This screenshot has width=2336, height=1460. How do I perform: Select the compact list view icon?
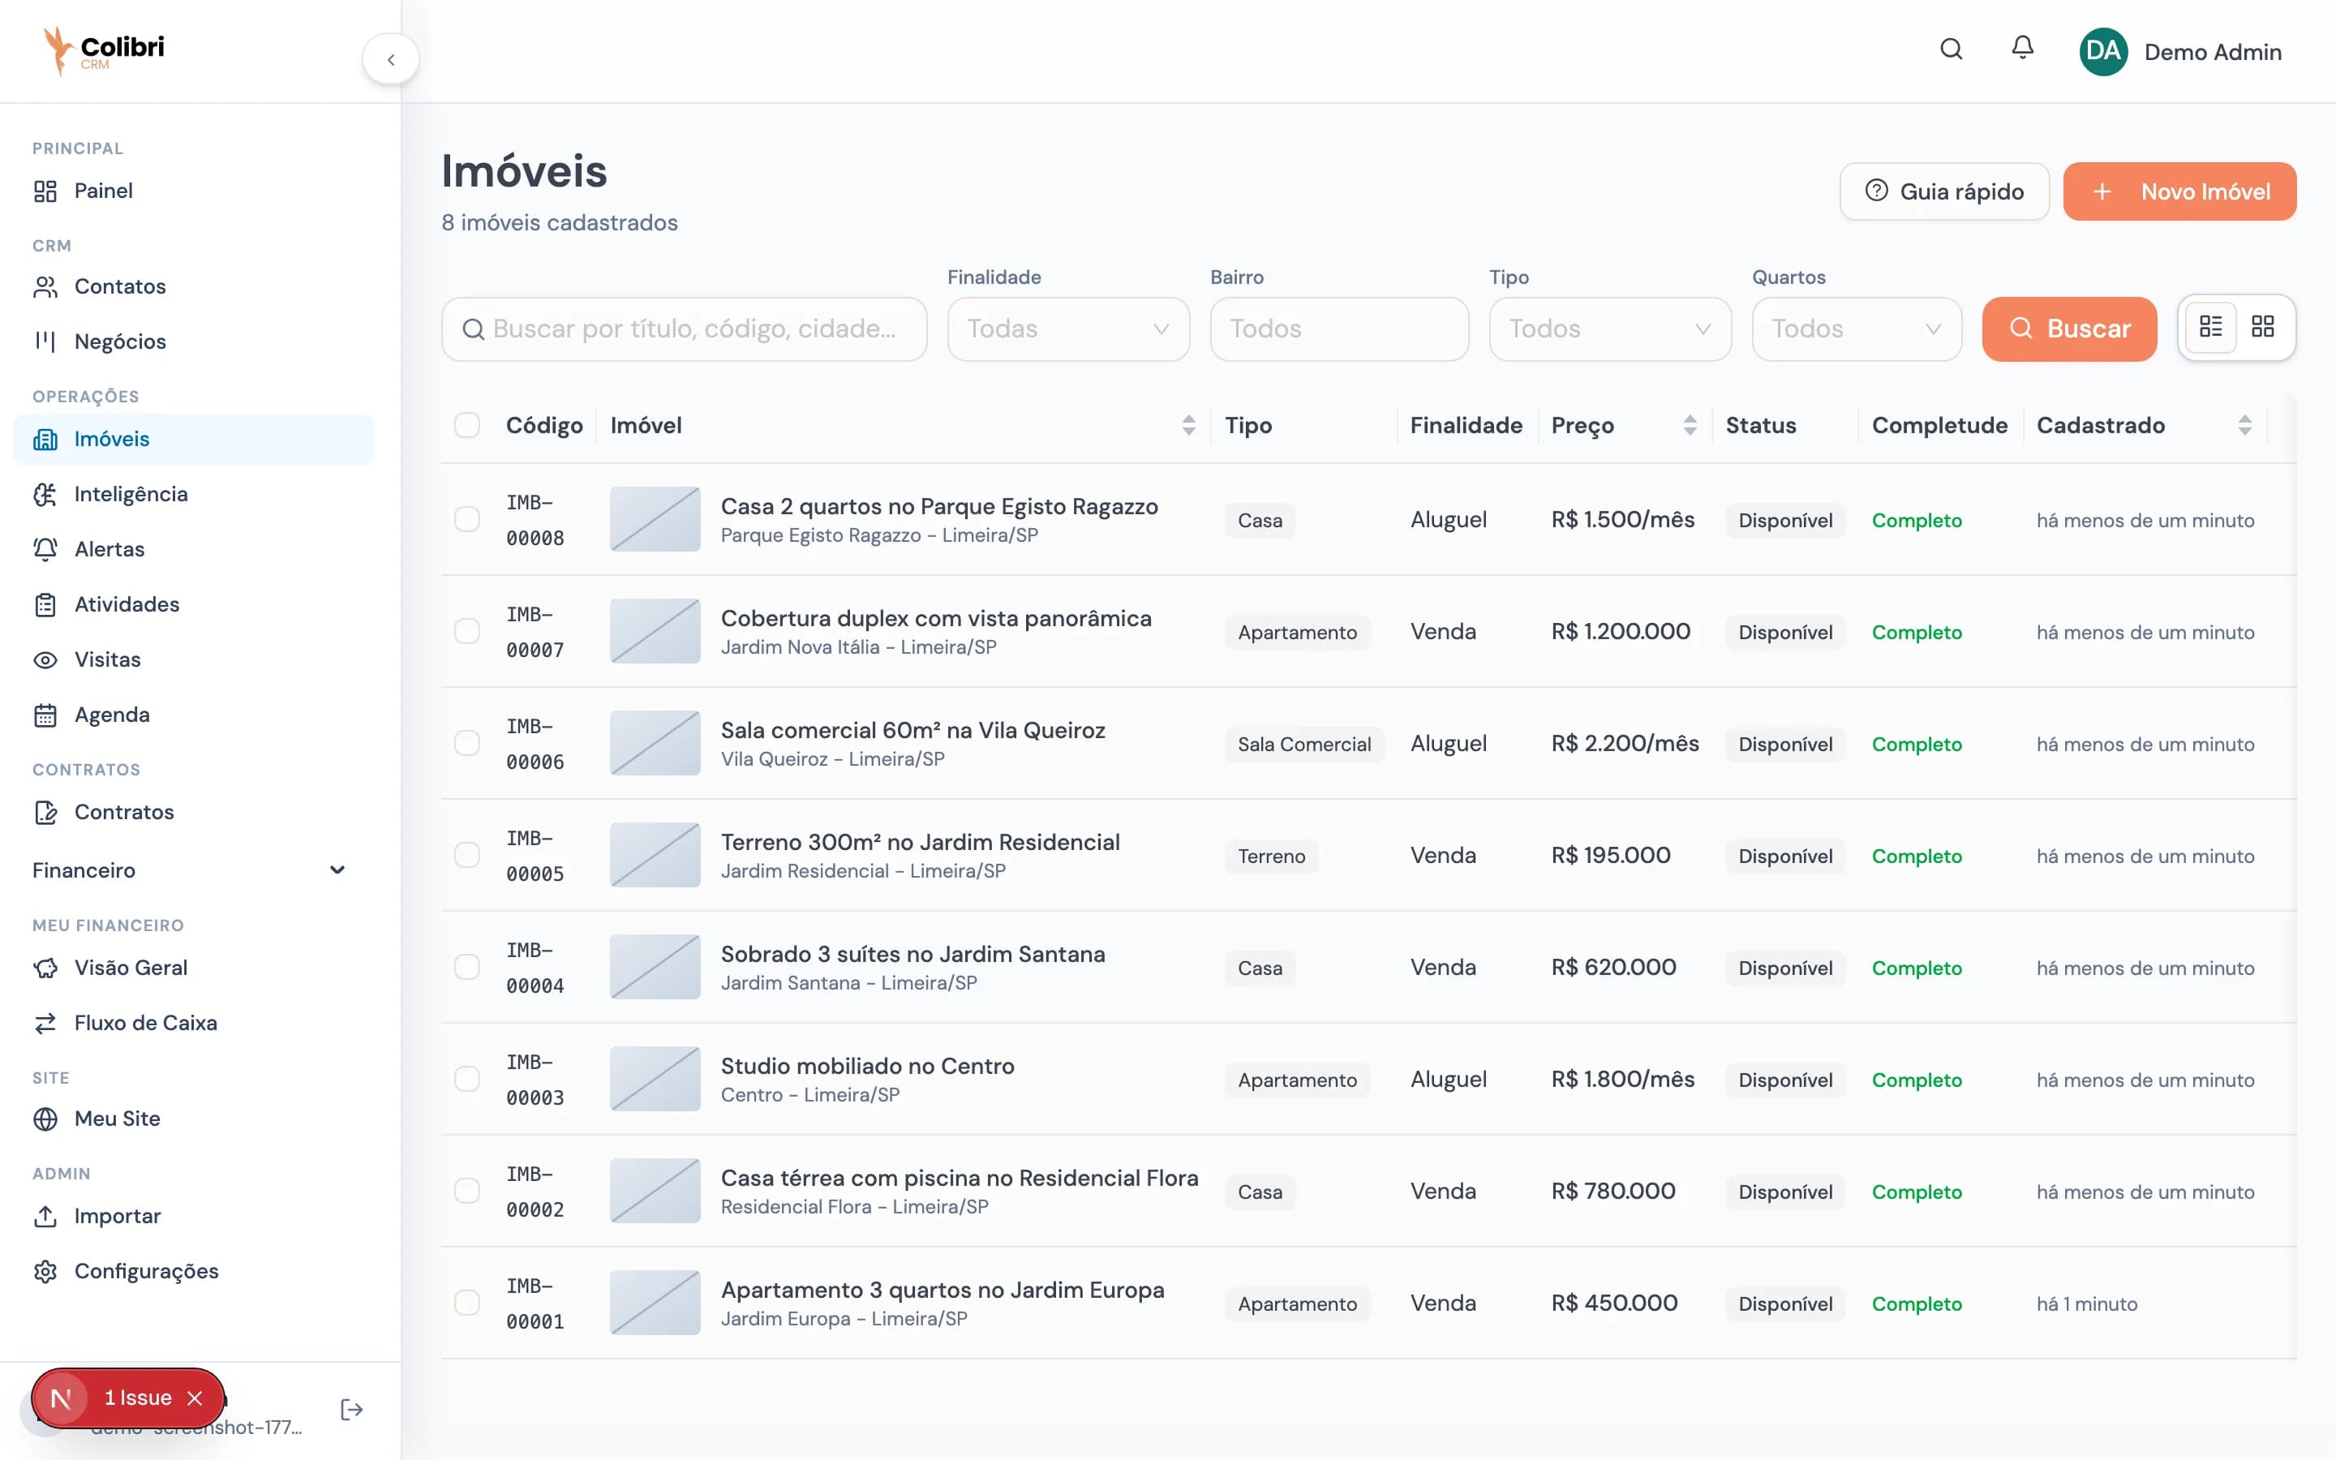pyautogui.click(x=2211, y=328)
